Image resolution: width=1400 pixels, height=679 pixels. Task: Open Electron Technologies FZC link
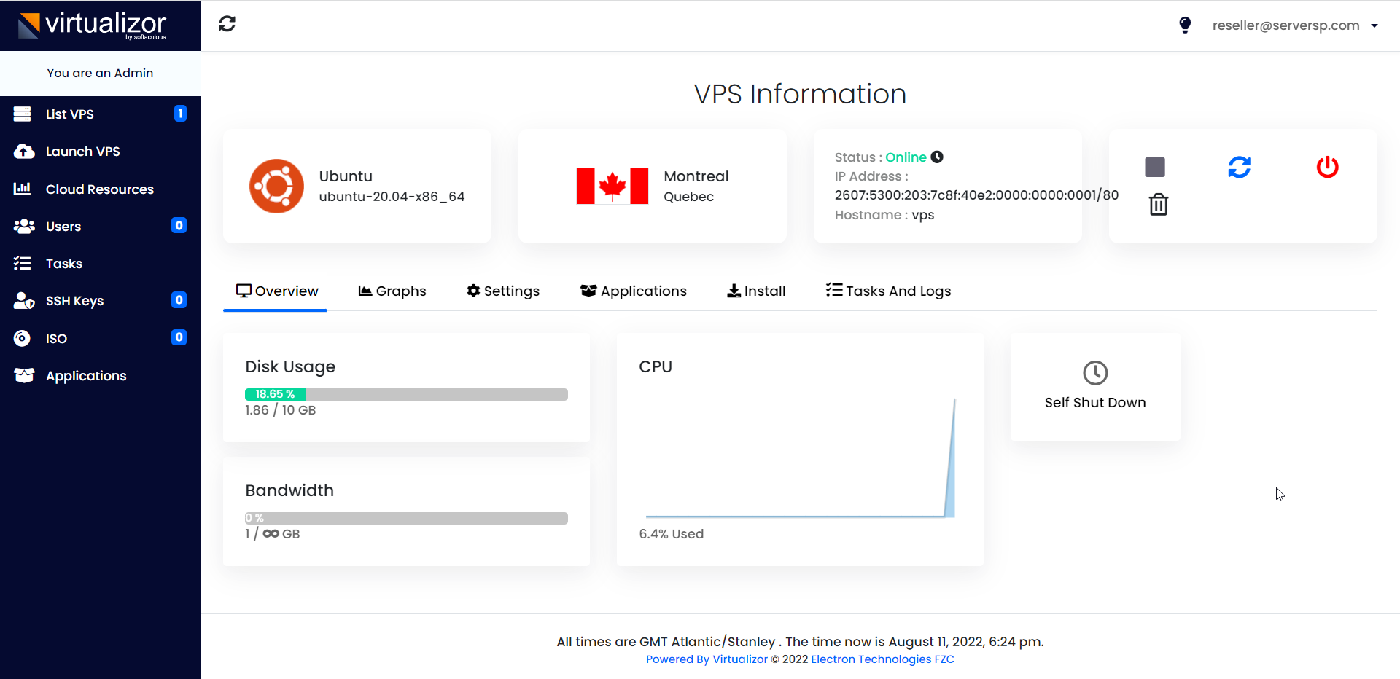point(882,659)
